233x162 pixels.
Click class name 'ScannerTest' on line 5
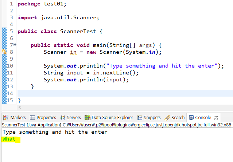(78, 31)
